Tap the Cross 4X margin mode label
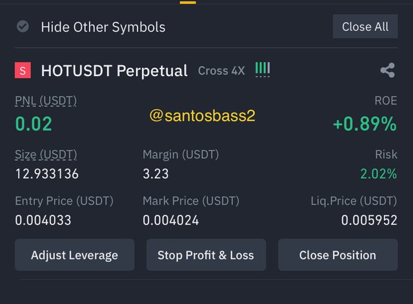Screen dimensions: 413x304 (221, 71)
